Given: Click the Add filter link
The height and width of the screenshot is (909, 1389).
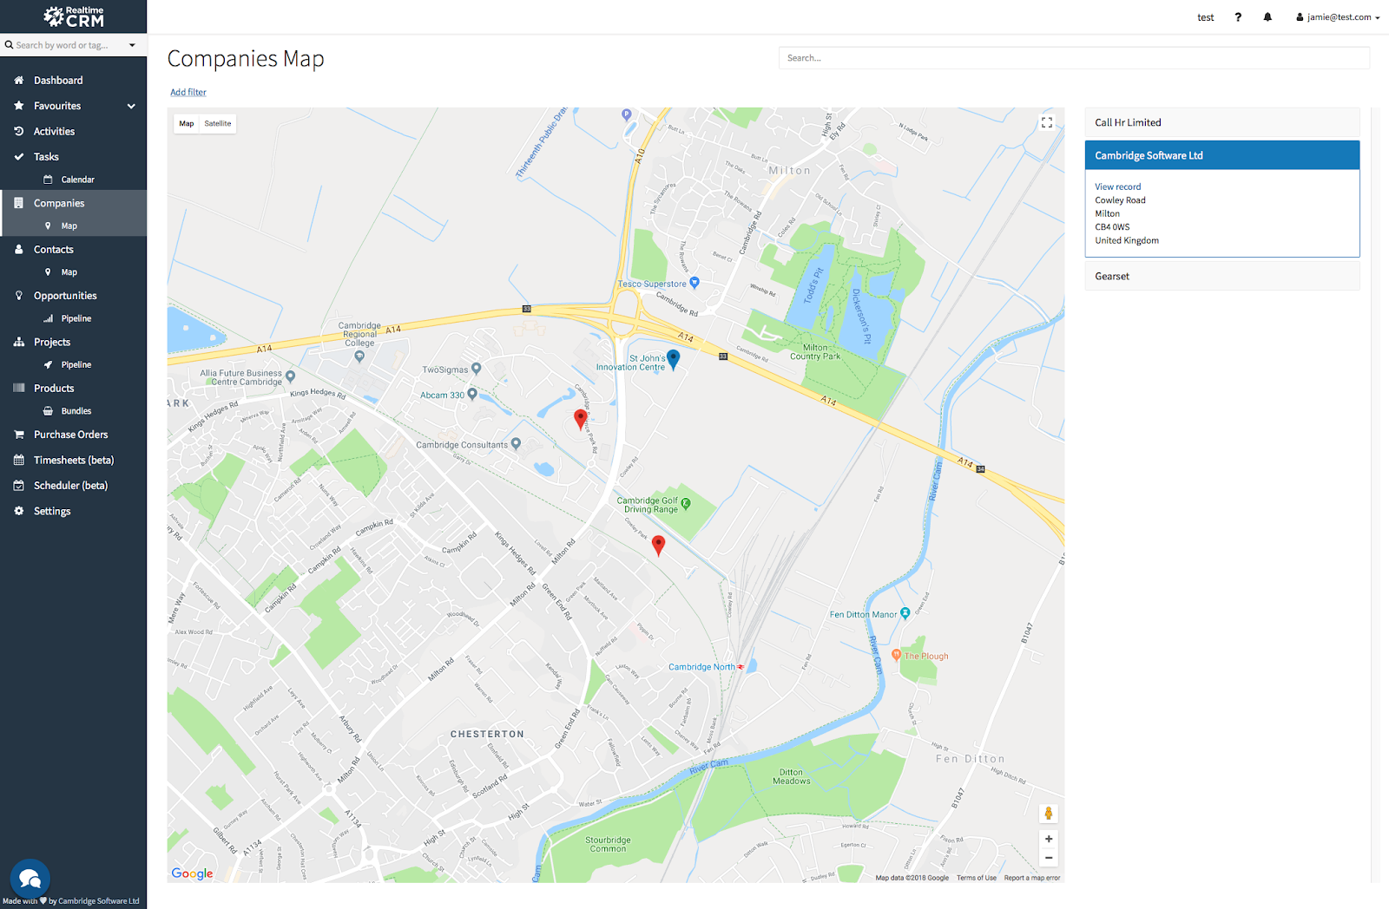Looking at the screenshot, I should [188, 92].
